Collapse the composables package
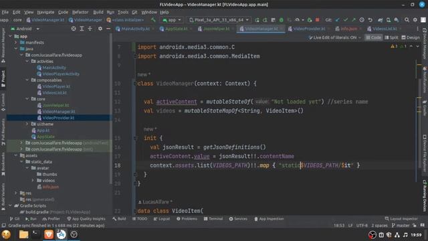This screenshot has width=428, height=241. (27, 80)
